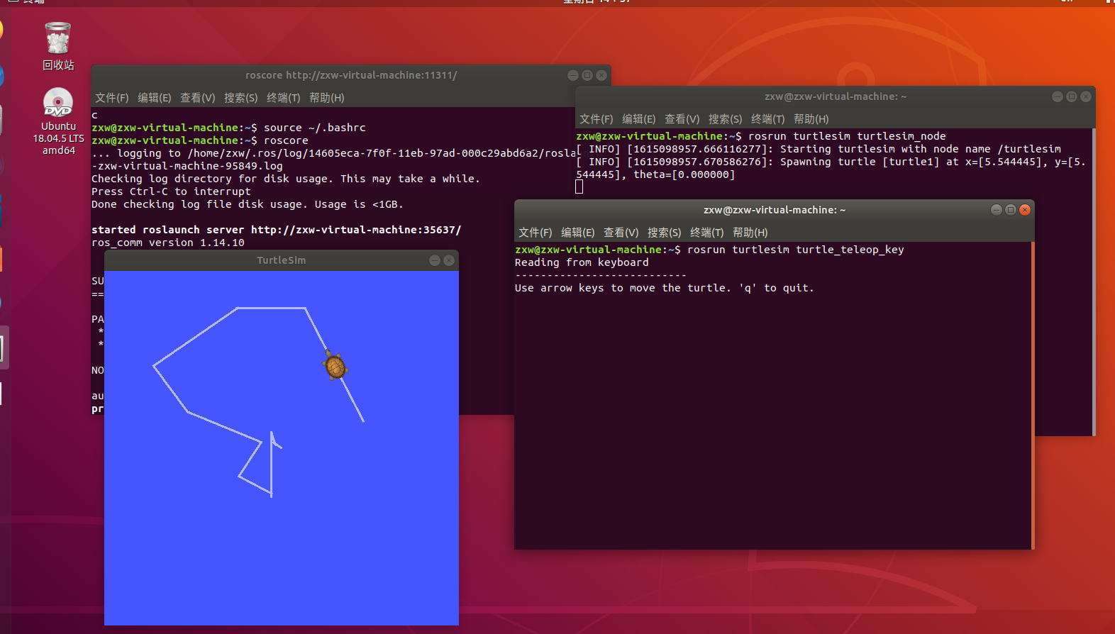Click 'Done checking log file disk usage' line

click(x=248, y=204)
